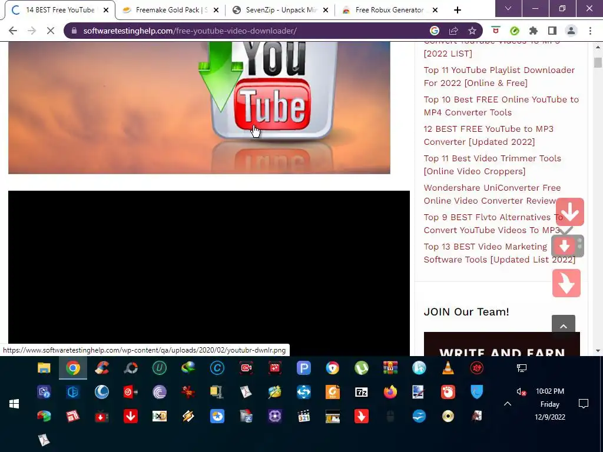Launch CCleaner from the taskbar
This screenshot has height=452, width=603.
(101, 368)
